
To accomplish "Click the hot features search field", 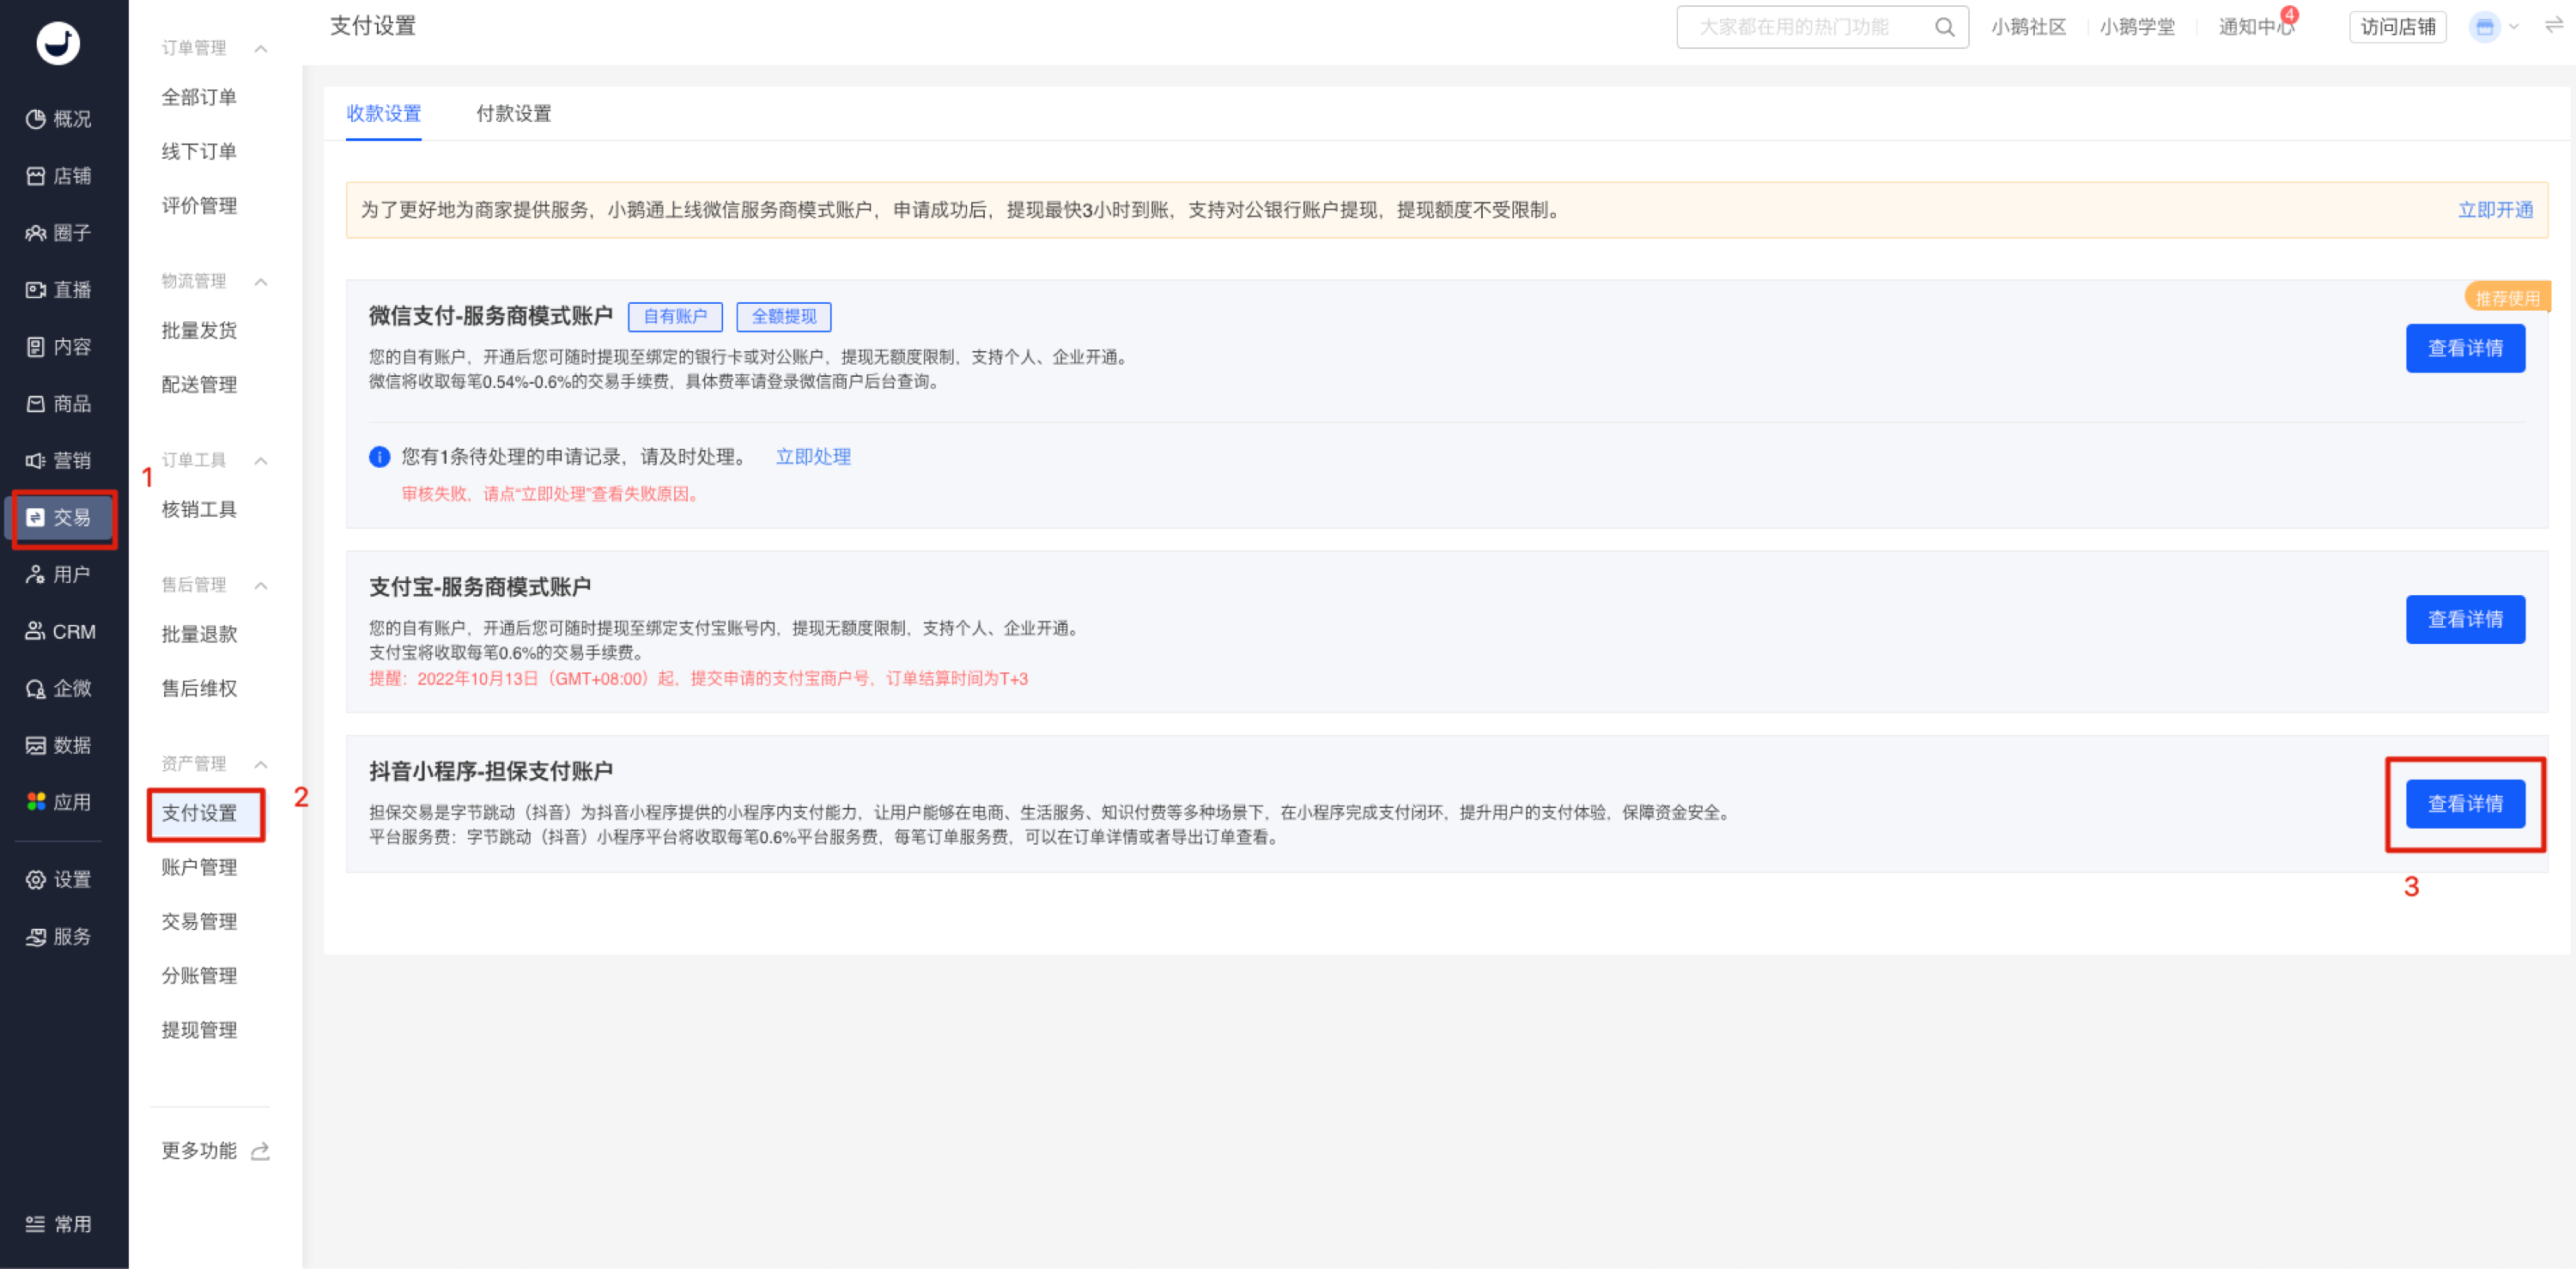I will [x=1822, y=27].
